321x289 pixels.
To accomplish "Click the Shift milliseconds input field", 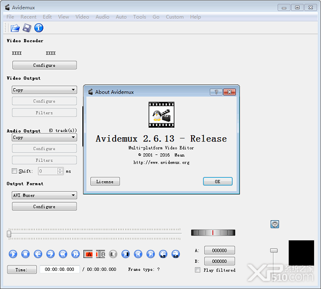I will [48, 171].
